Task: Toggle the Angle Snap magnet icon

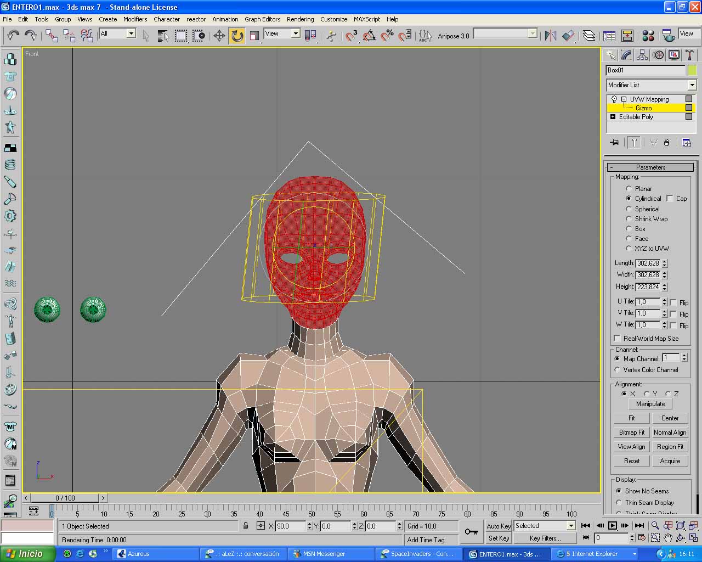Action: (x=370, y=36)
